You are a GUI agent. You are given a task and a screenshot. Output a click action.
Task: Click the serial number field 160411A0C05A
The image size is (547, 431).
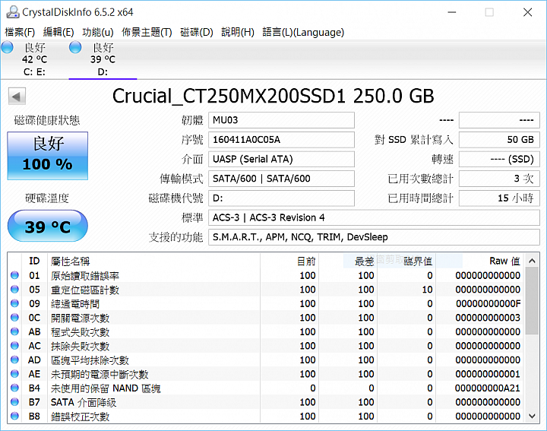point(281,140)
